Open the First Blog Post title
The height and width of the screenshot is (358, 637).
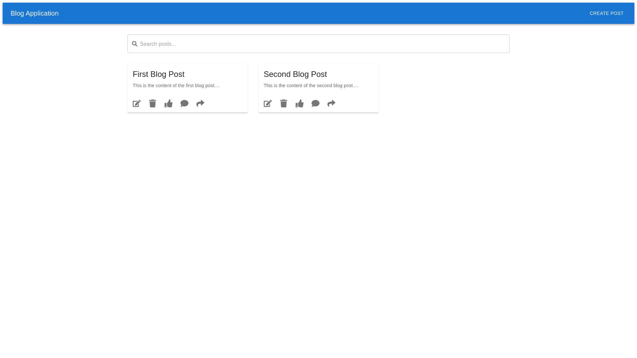[x=159, y=74]
